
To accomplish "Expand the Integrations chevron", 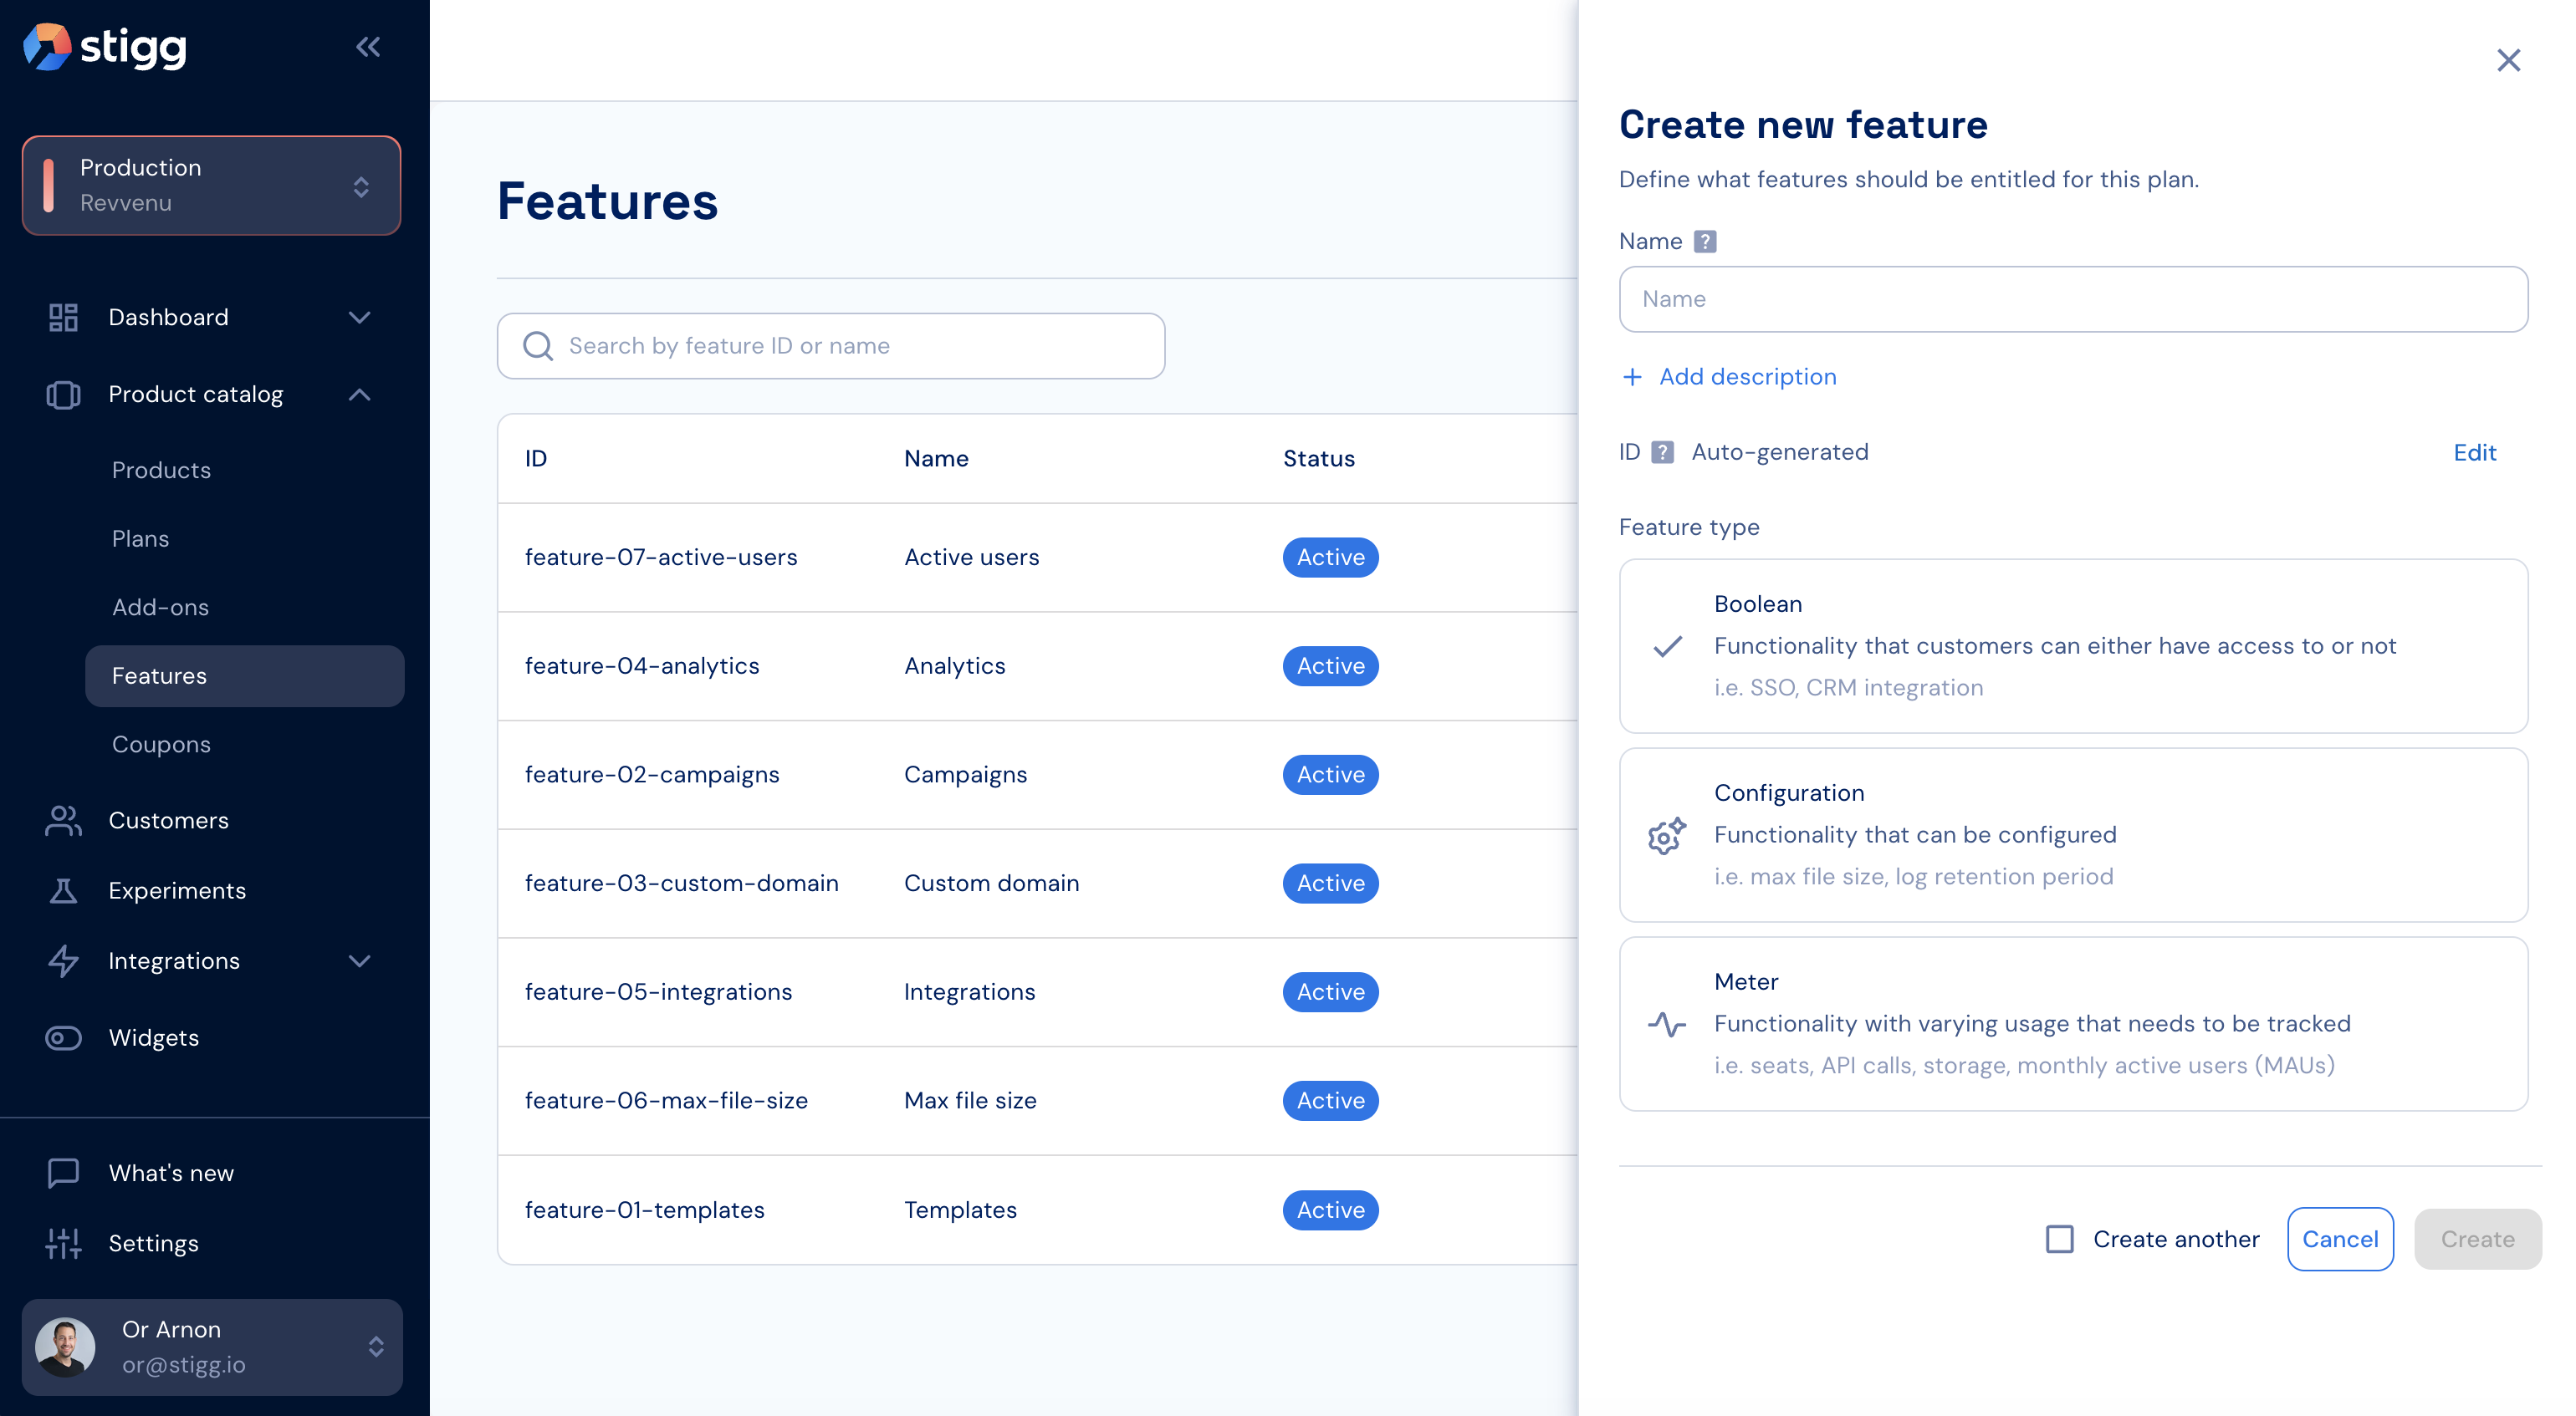I will (x=360, y=960).
